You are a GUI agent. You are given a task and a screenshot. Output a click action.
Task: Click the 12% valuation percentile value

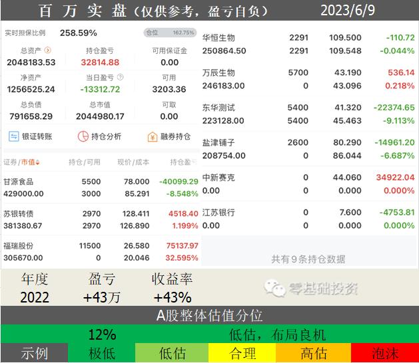(x=102, y=334)
